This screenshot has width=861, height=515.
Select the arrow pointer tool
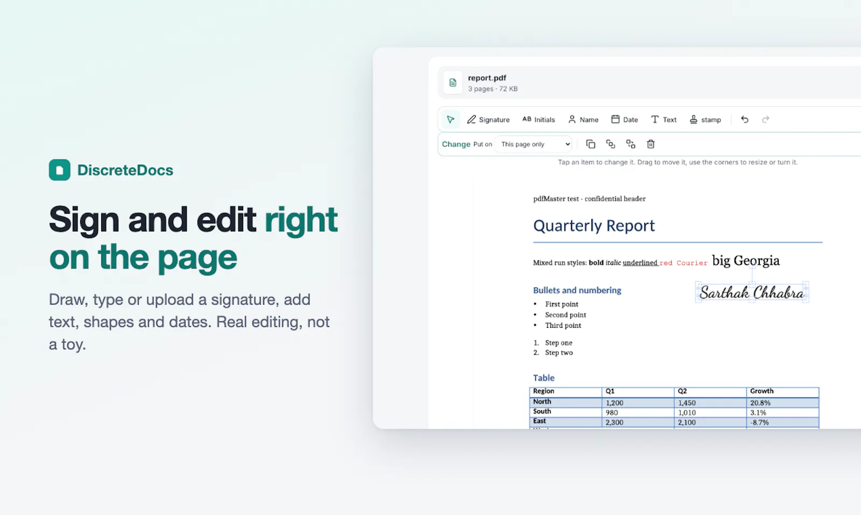pyautogui.click(x=450, y=119)
